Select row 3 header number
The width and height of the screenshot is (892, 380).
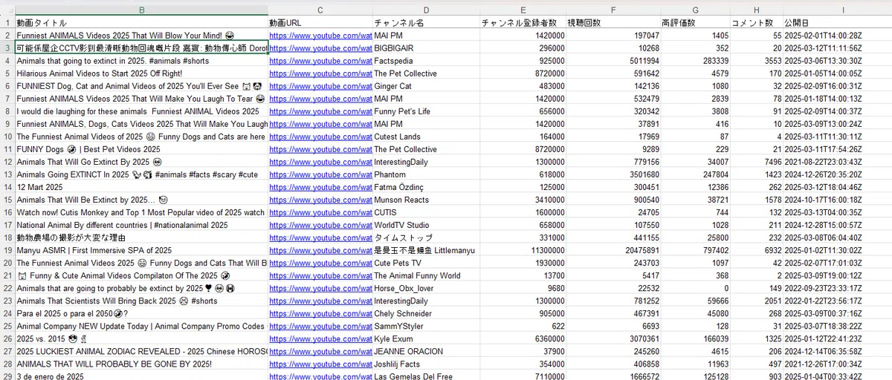click(x=7, y=47)
